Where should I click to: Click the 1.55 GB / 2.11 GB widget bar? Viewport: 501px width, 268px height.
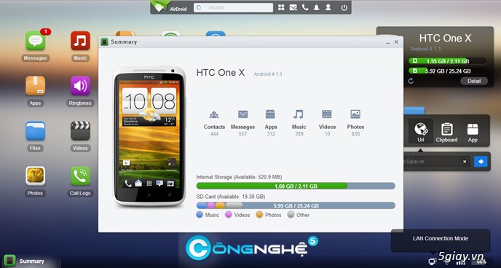tap(447, 61)
